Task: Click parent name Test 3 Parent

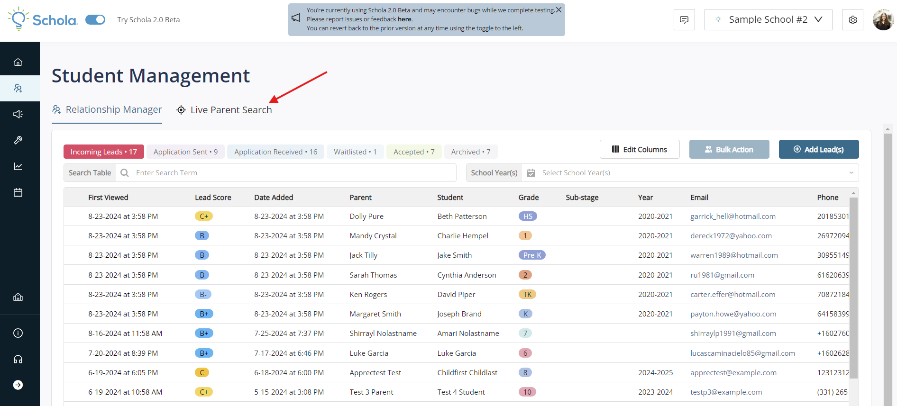Action: [372, 392]
